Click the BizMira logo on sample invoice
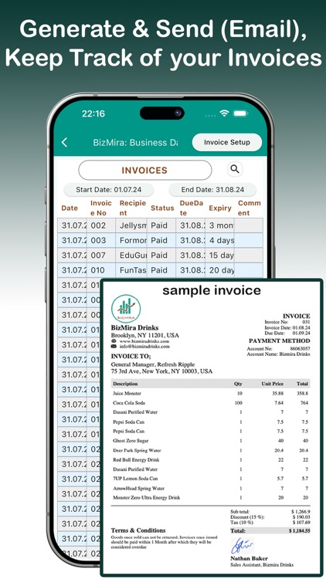This screenshot has height=579, width=326. click(126, 309)
